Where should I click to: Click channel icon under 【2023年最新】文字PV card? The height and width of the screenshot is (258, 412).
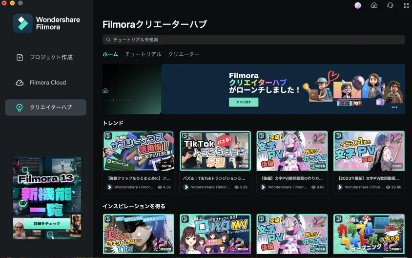click(340, 187)
